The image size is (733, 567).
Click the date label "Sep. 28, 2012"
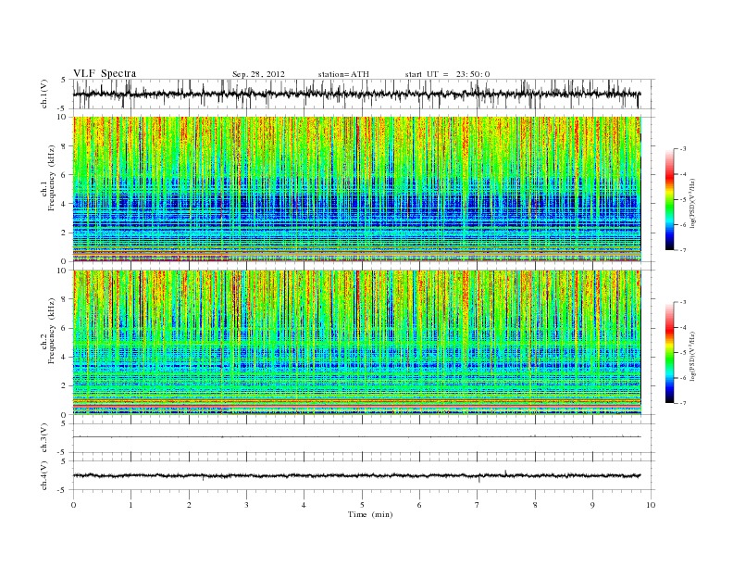tap(258, 74)
